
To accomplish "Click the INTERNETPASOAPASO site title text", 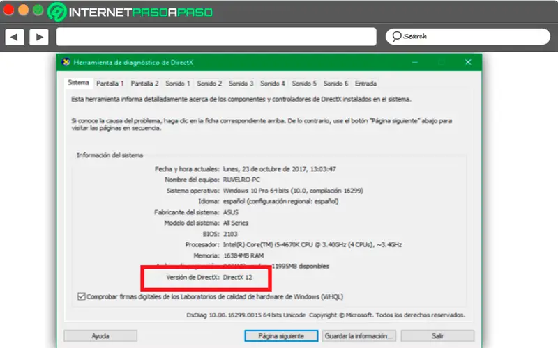I will [x=141, y=13].
